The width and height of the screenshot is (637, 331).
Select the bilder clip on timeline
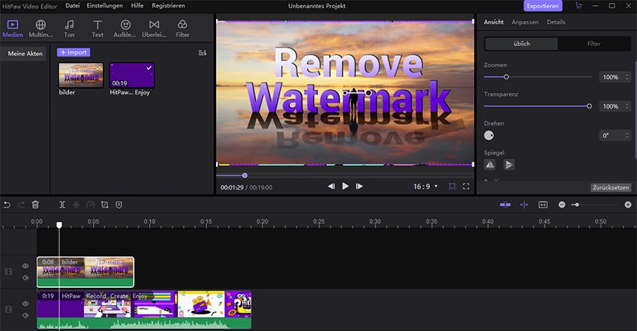point(86,271)
